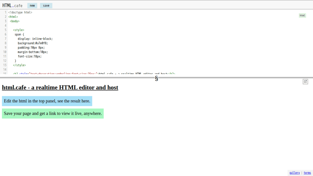
Task: Place cursor on opening html tag line
Action: [x=13, y=17]
